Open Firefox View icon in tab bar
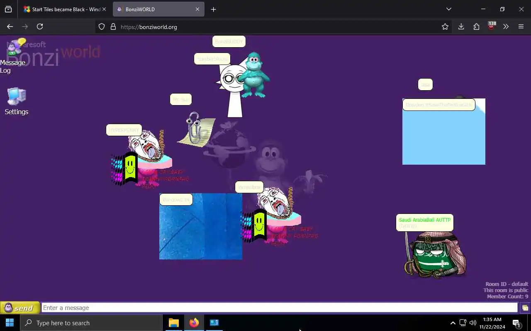 [x=8, y=9]
